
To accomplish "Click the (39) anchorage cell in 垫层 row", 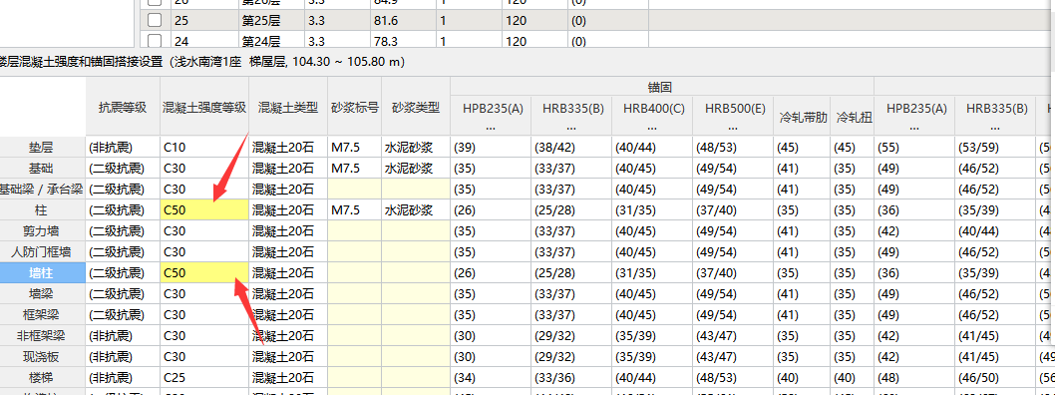I will (x=491, y=148).
